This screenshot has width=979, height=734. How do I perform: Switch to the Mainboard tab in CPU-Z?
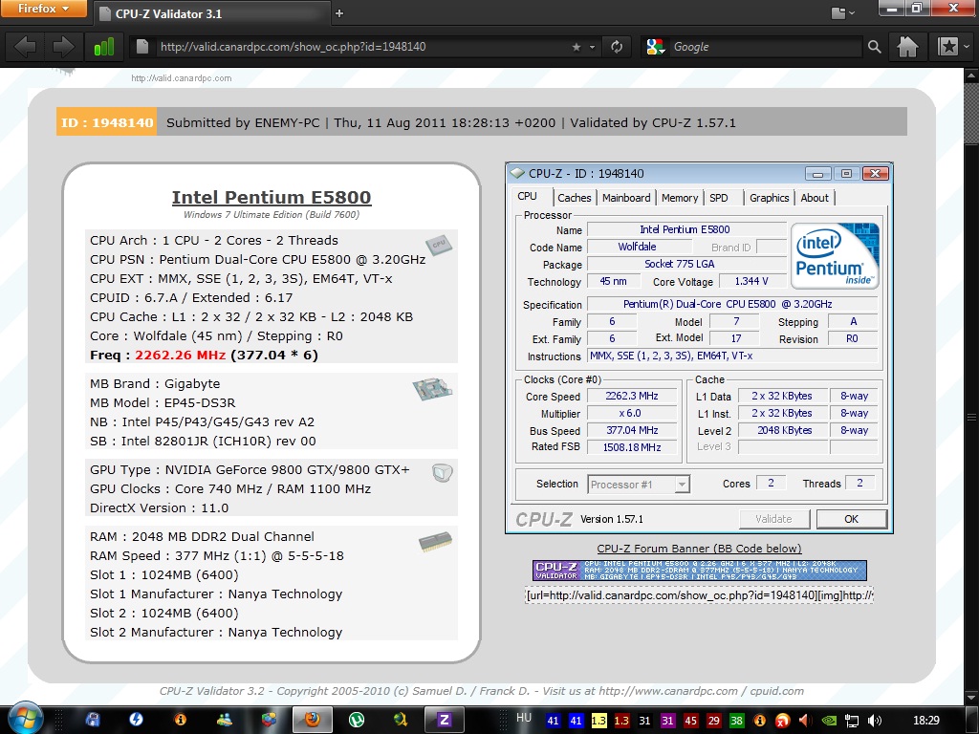point(626,198)
